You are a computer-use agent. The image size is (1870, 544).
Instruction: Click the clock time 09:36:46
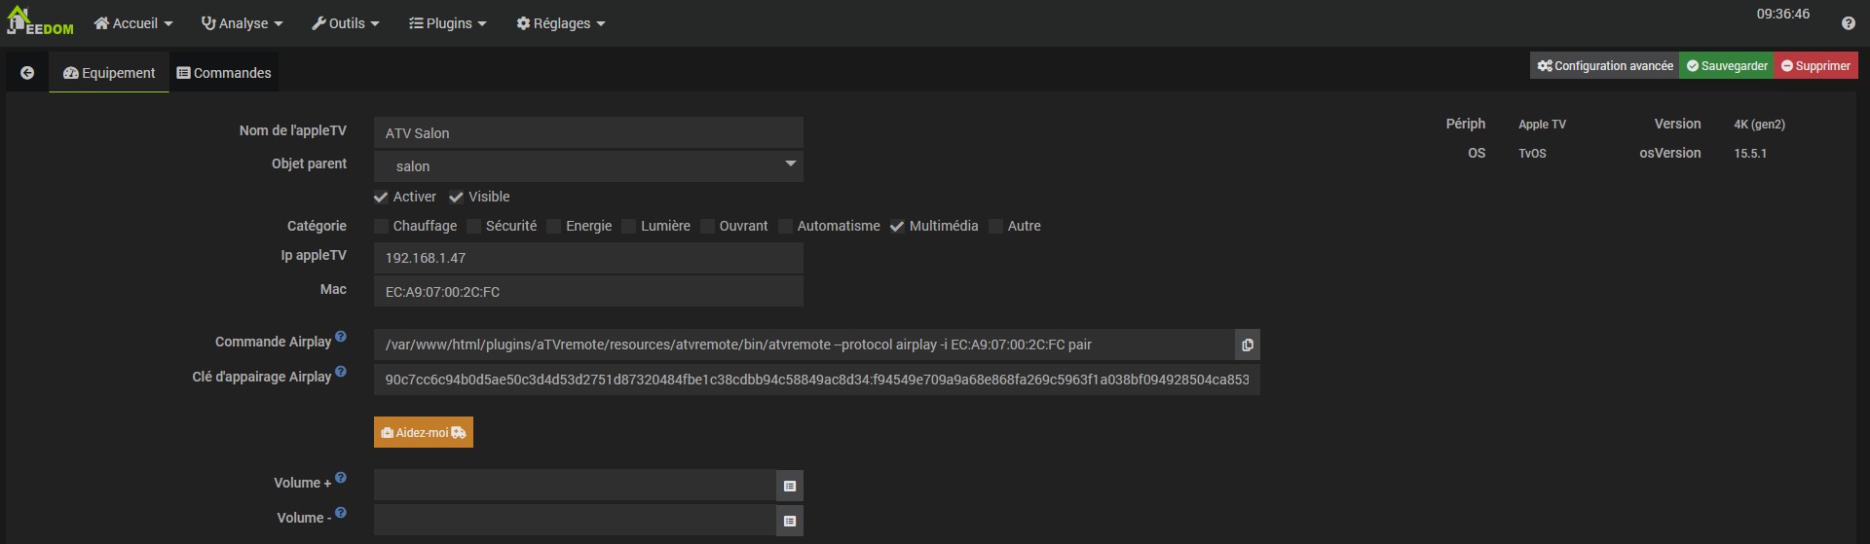(1783, 14)
